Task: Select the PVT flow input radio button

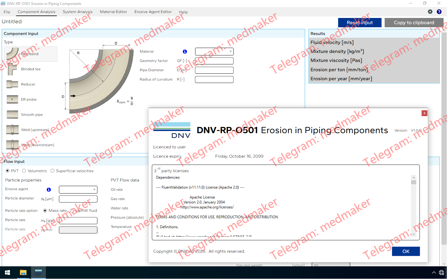Action: pyautogui.click(x=7, y=171)
